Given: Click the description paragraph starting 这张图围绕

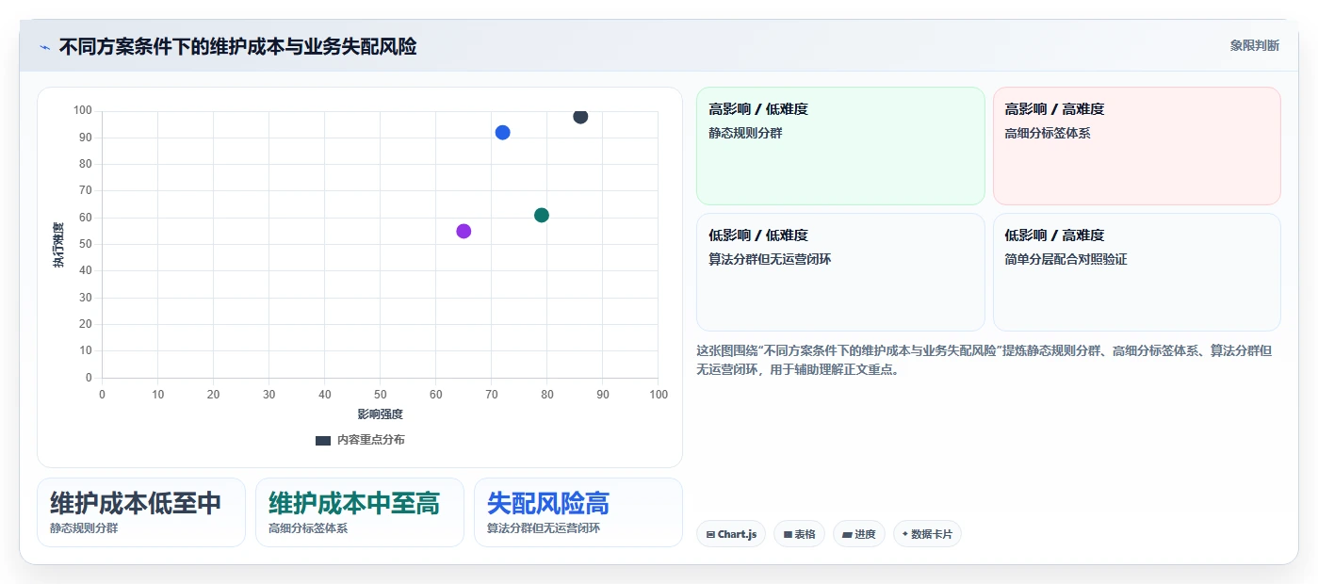Looking at the screenshot, I should 984,360.
